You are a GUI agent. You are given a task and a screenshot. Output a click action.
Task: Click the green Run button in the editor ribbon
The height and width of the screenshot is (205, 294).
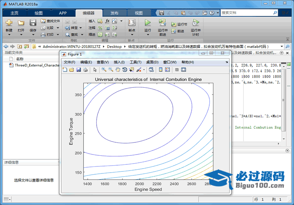pos(148,23)
